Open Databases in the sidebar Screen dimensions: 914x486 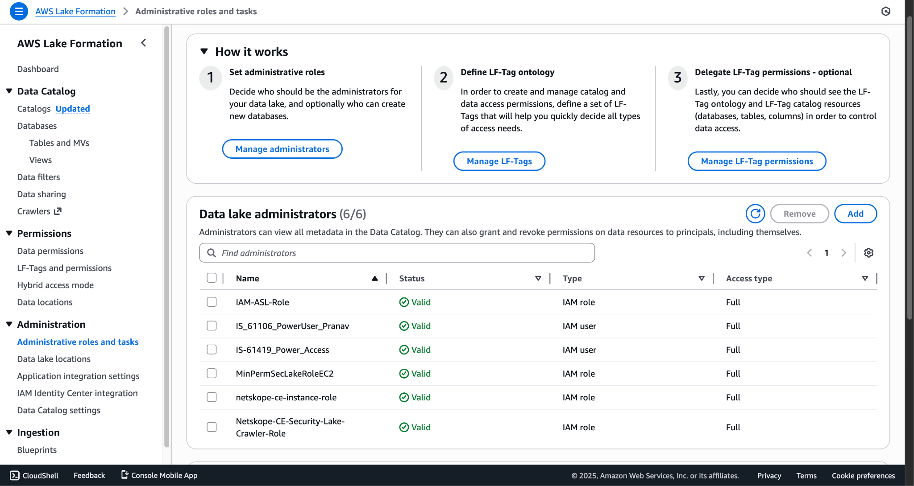(37, 126)
